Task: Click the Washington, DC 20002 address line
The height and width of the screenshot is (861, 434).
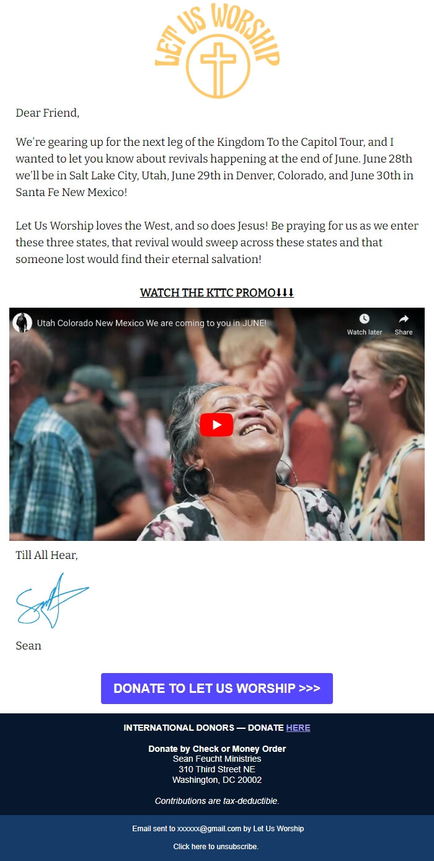Action: pyautogui.click(x=217, y=780)
